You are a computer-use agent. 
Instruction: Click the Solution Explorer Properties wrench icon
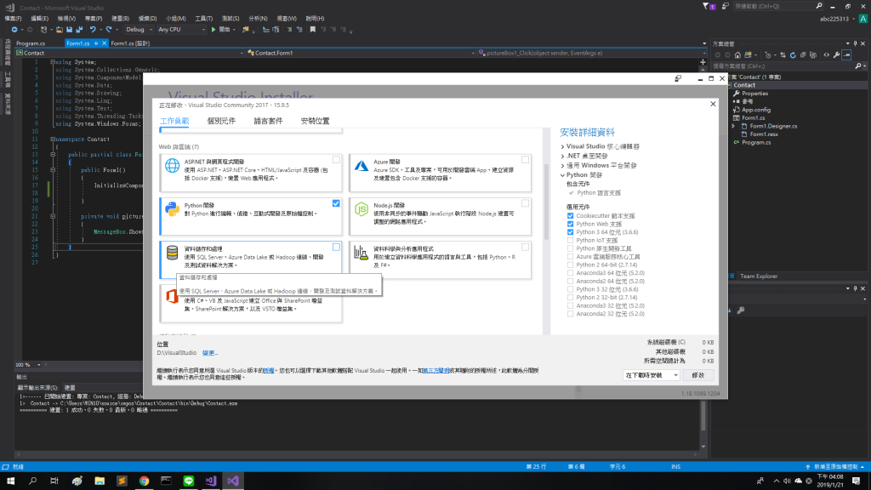(837, 55)
